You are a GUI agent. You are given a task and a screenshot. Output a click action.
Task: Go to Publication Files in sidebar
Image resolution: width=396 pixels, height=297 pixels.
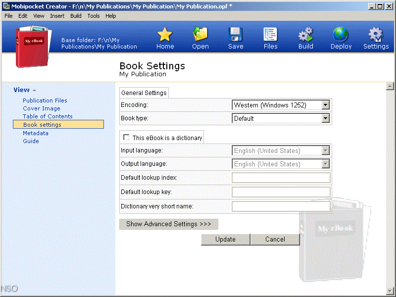[x=45, y=100]
